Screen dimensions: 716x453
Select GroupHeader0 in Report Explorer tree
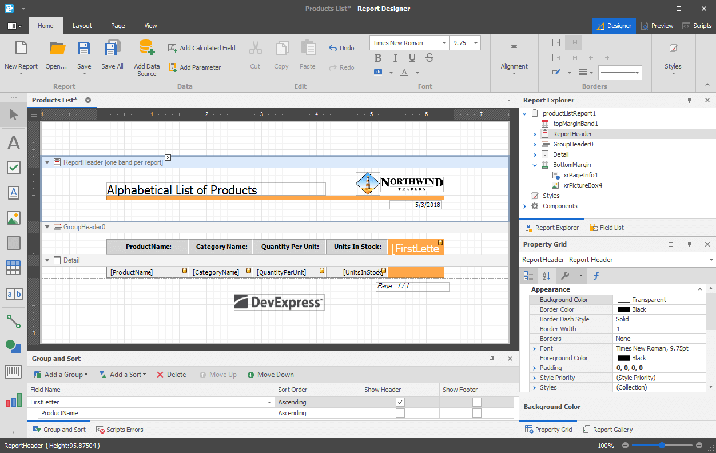[572, 144]
